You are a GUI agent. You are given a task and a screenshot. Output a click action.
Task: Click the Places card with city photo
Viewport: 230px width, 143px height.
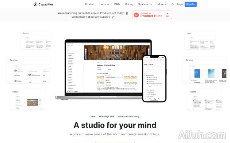pos(27,99)
